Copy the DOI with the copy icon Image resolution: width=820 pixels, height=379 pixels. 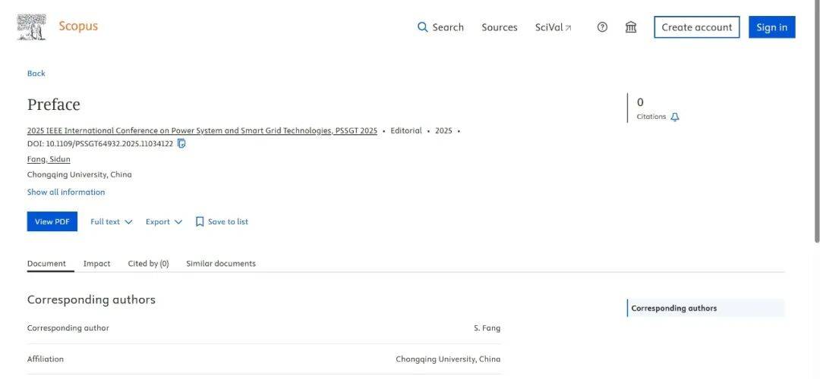[181, 143]
